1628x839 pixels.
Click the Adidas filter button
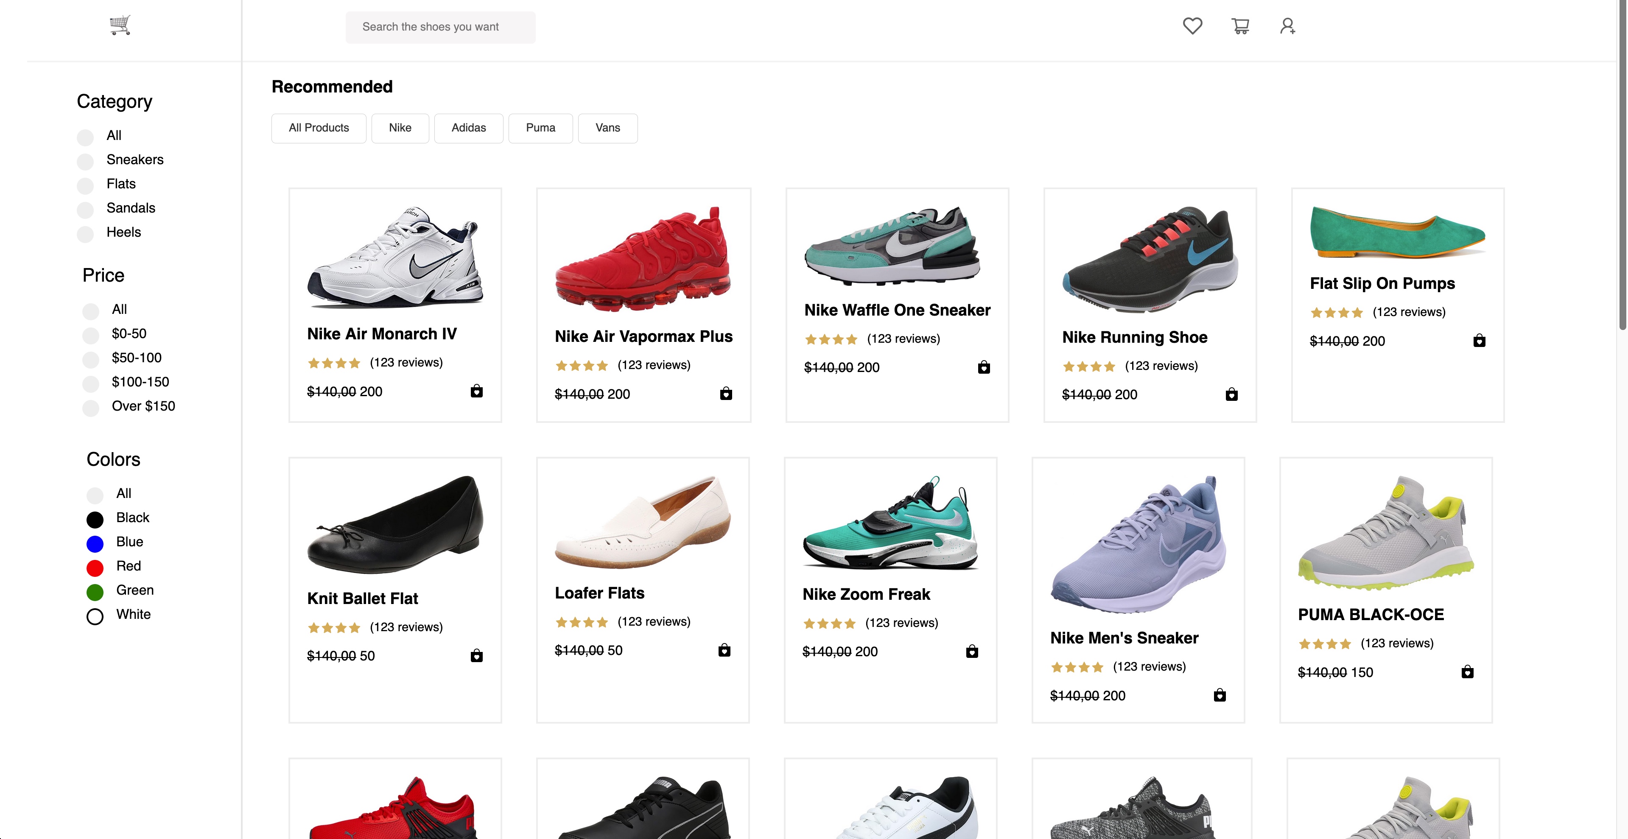click(467, 127)
